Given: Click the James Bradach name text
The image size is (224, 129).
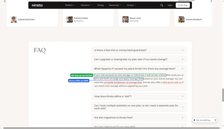Looking at the screenshot, I should tap(193, 19).
